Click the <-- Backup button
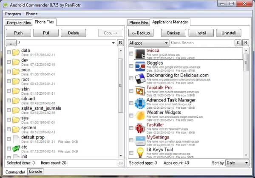 coord(141,33)
